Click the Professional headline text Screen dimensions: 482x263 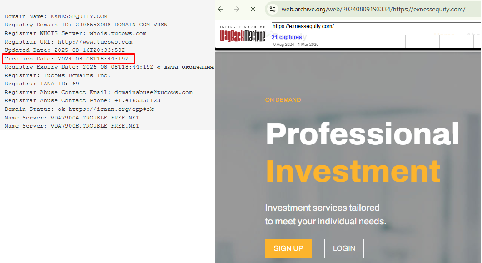(x=363, y=134)
